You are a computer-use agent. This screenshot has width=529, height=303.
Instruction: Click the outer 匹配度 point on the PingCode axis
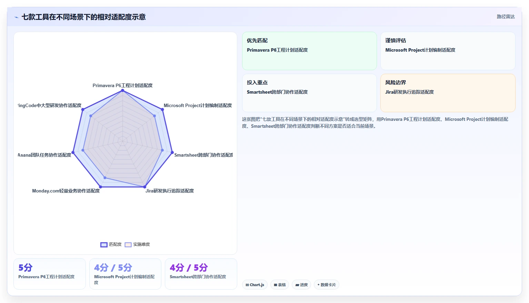83,109
